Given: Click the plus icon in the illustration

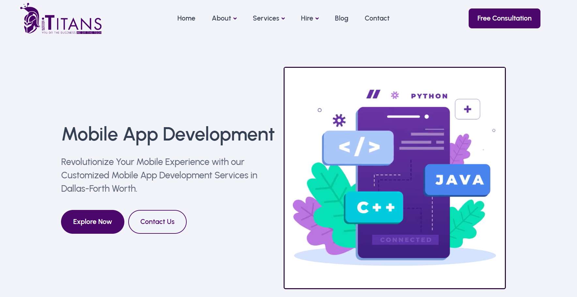Looking at the screenshot, I should coord(467,109).
